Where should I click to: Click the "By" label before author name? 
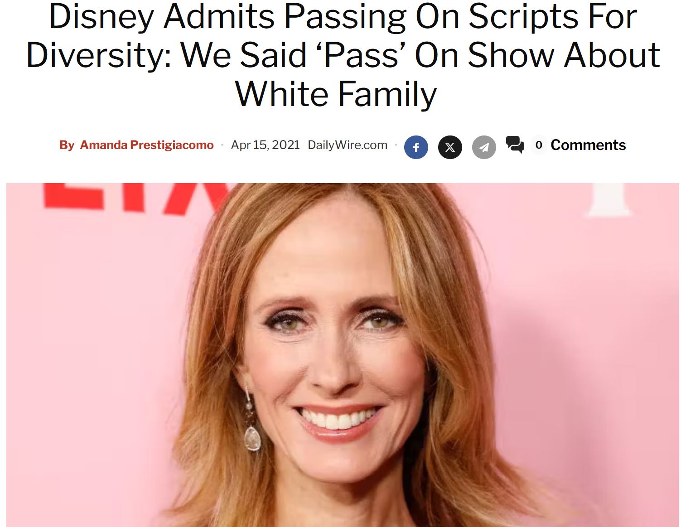(x=67, y=145)
